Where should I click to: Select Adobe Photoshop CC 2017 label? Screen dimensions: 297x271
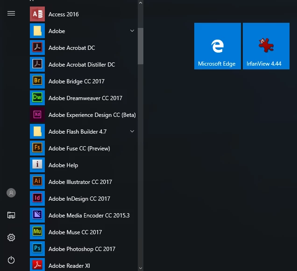click(82, 249)
